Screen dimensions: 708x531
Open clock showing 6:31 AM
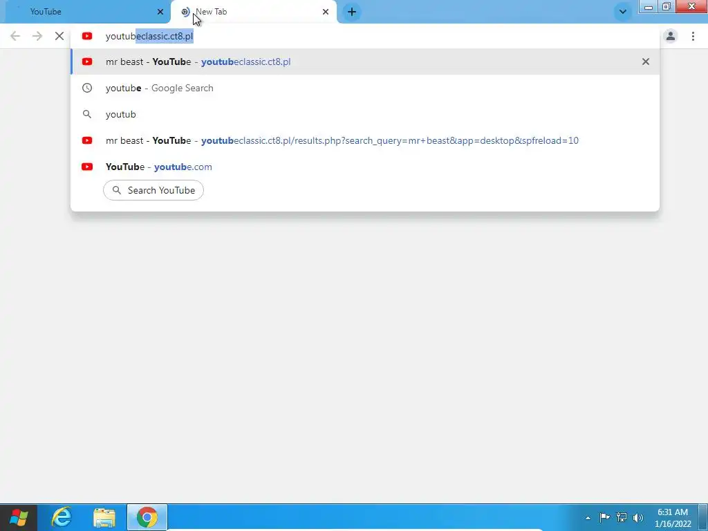coord(673,518)
